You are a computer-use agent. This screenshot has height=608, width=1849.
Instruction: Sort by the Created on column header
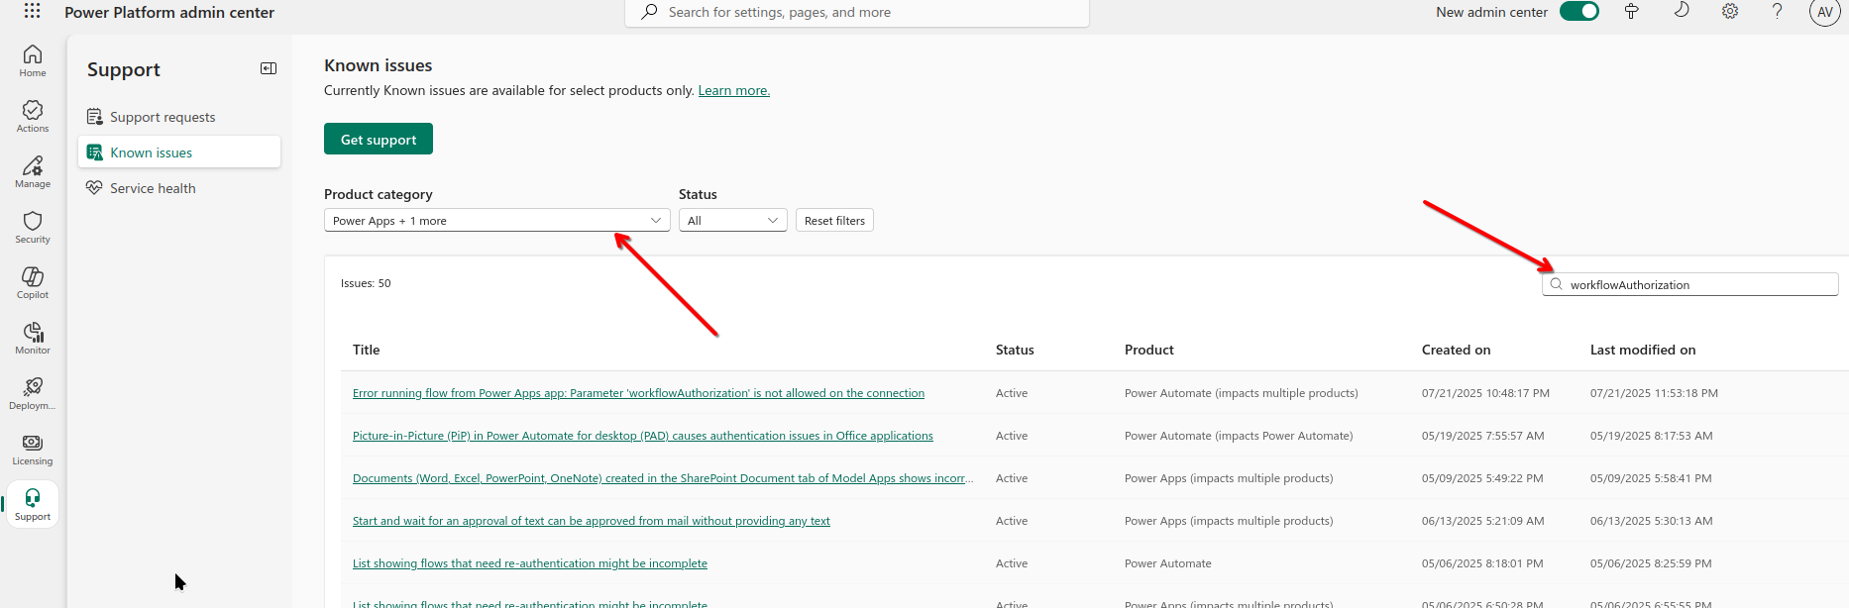(1457, 350)
